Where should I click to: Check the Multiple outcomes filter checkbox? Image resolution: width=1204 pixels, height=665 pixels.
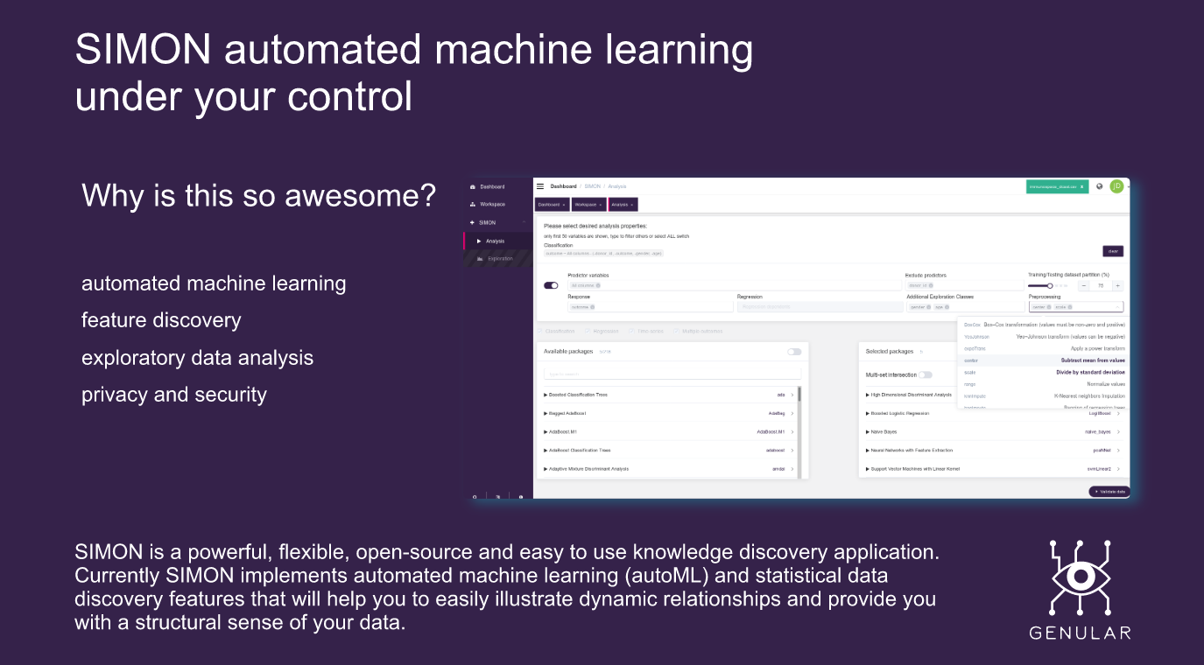point(677,332)
